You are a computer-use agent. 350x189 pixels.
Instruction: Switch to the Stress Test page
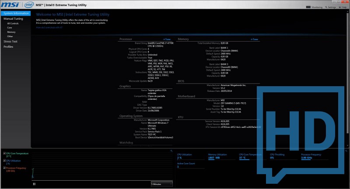(10, 42)
